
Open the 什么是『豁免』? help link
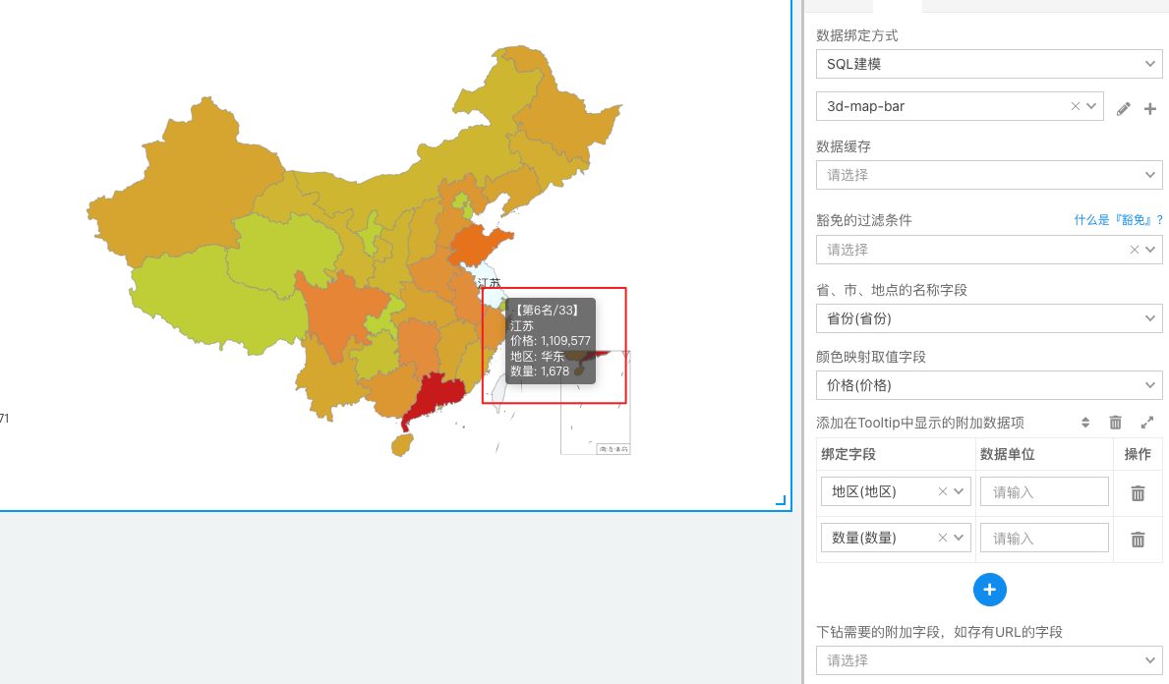click(x=1118, y=220)
